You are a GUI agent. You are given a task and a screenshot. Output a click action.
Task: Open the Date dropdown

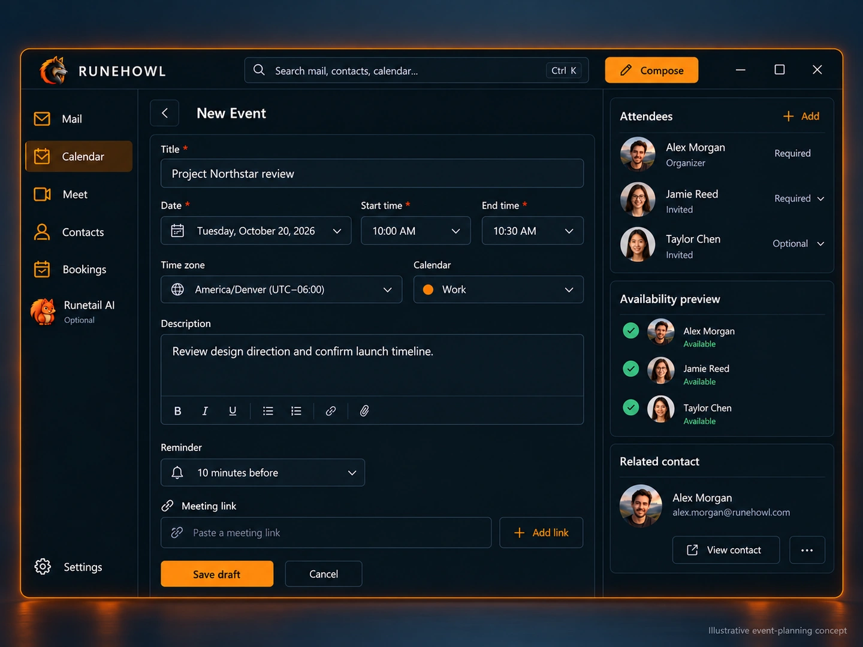click(256, 231)
